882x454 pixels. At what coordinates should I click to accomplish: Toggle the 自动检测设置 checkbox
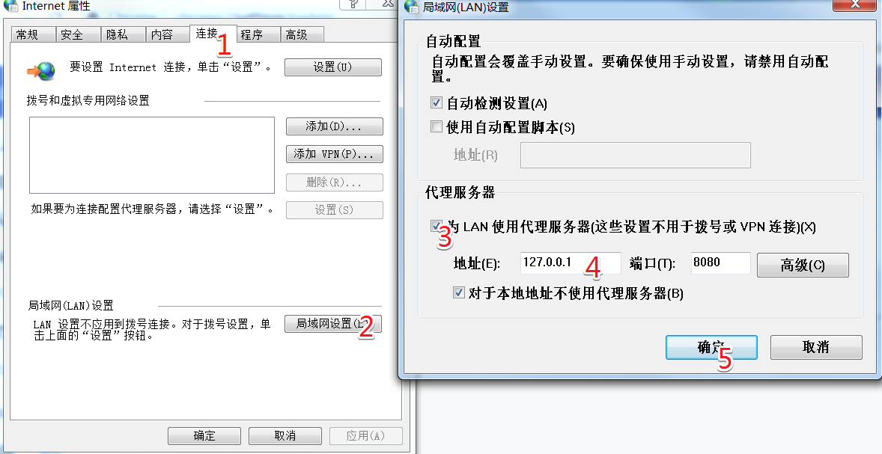436,102
